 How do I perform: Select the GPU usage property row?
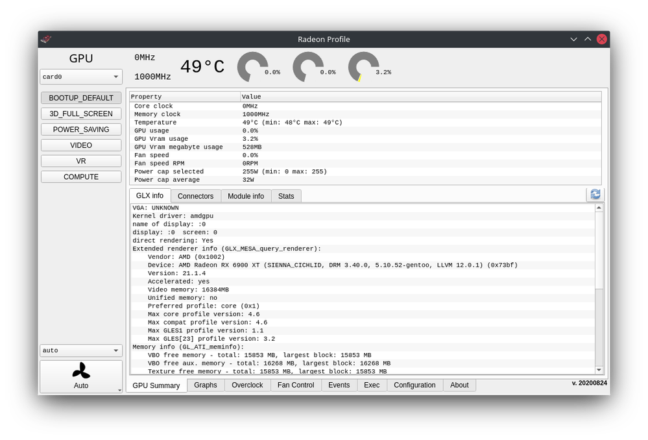[x=365, y=130]
